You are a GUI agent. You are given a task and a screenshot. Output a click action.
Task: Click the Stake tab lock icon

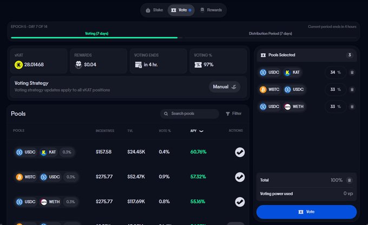tap(148, 10)
